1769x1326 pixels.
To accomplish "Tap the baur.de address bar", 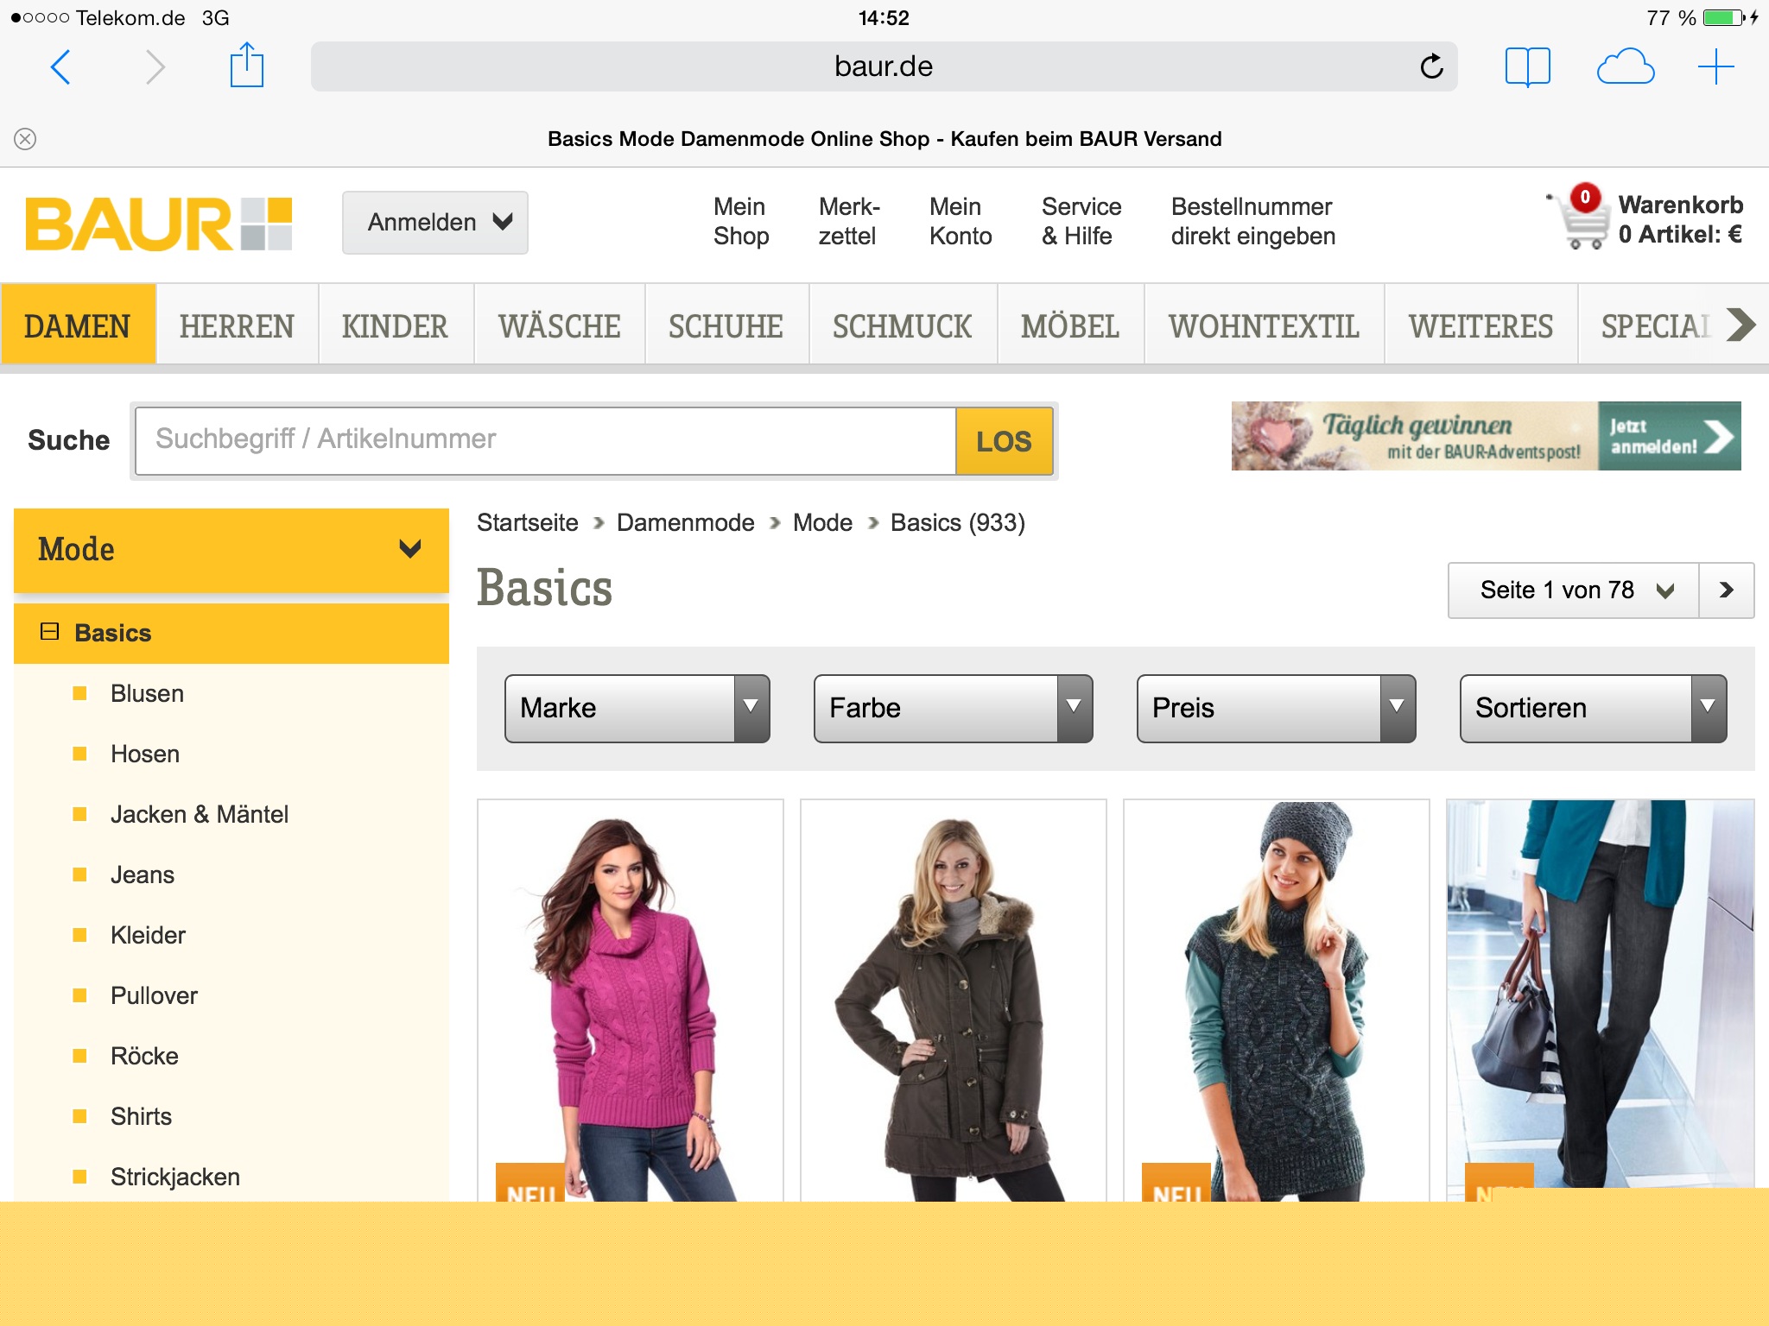I will (884, 66).
